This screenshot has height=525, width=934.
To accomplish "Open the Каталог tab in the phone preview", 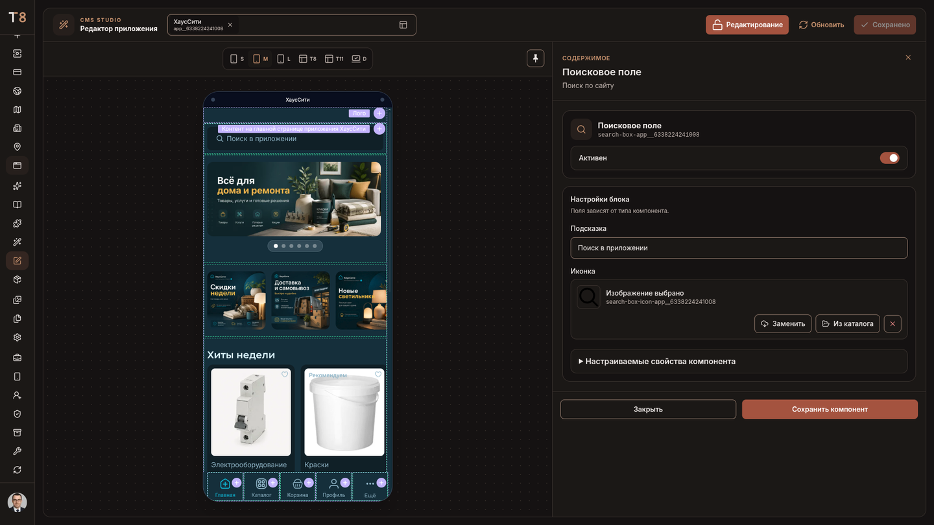I will (261, 487).
